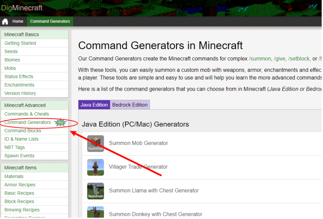Open the Status Effects sidebar link

(x=19, y=77)
